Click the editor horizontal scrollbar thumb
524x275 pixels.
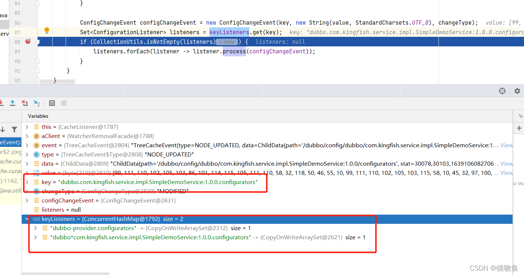point(57,82)
